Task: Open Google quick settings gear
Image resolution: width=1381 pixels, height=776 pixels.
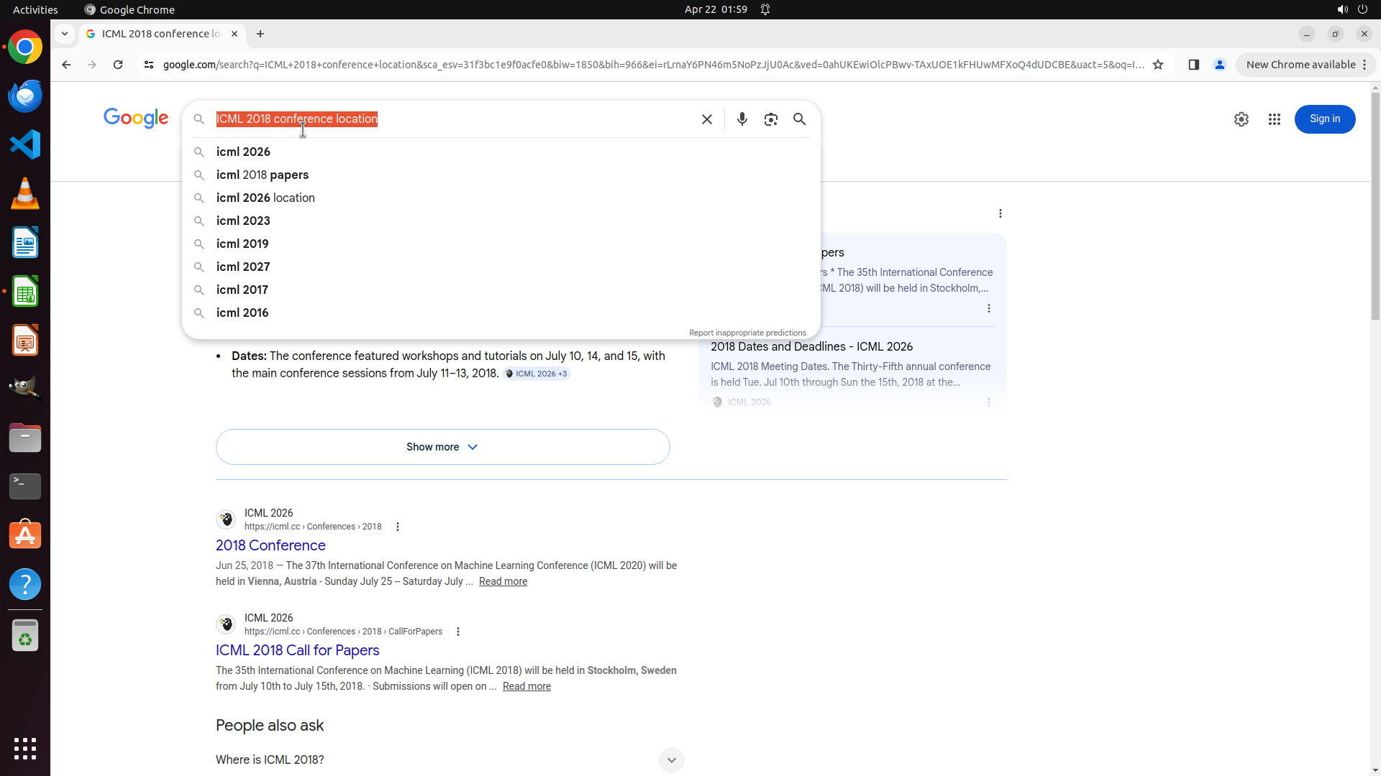Action: pyautogui.click(x=1241, y=119)
